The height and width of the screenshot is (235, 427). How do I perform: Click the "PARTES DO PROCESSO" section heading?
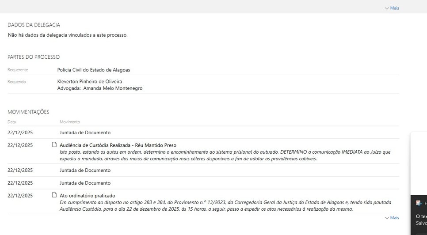tap(34, 57)
